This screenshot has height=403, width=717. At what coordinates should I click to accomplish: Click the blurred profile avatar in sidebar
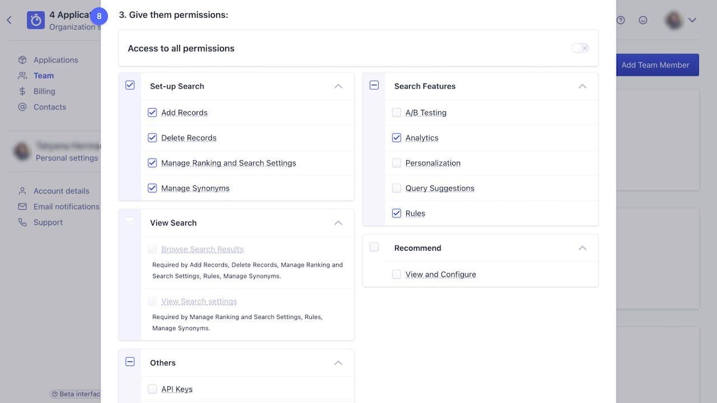pyautogui.click(x=22, y=152)
